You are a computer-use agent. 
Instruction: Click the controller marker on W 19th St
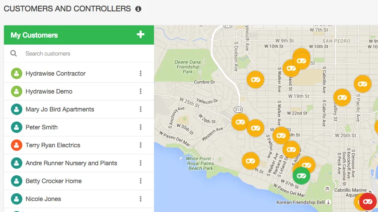342,97
